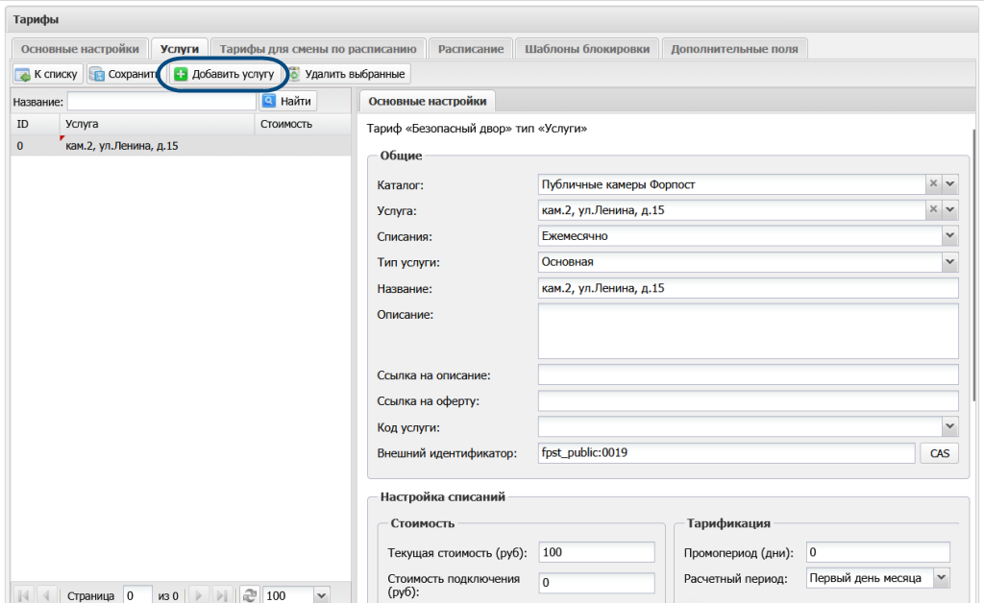Open the Тип услуги dropdown
The width and height of the screenshot is (984, 603).
950,262
